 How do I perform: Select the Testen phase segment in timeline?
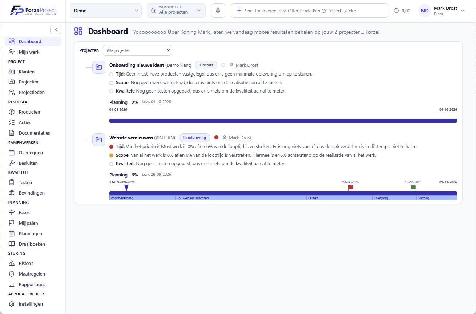tap(340, 198)
